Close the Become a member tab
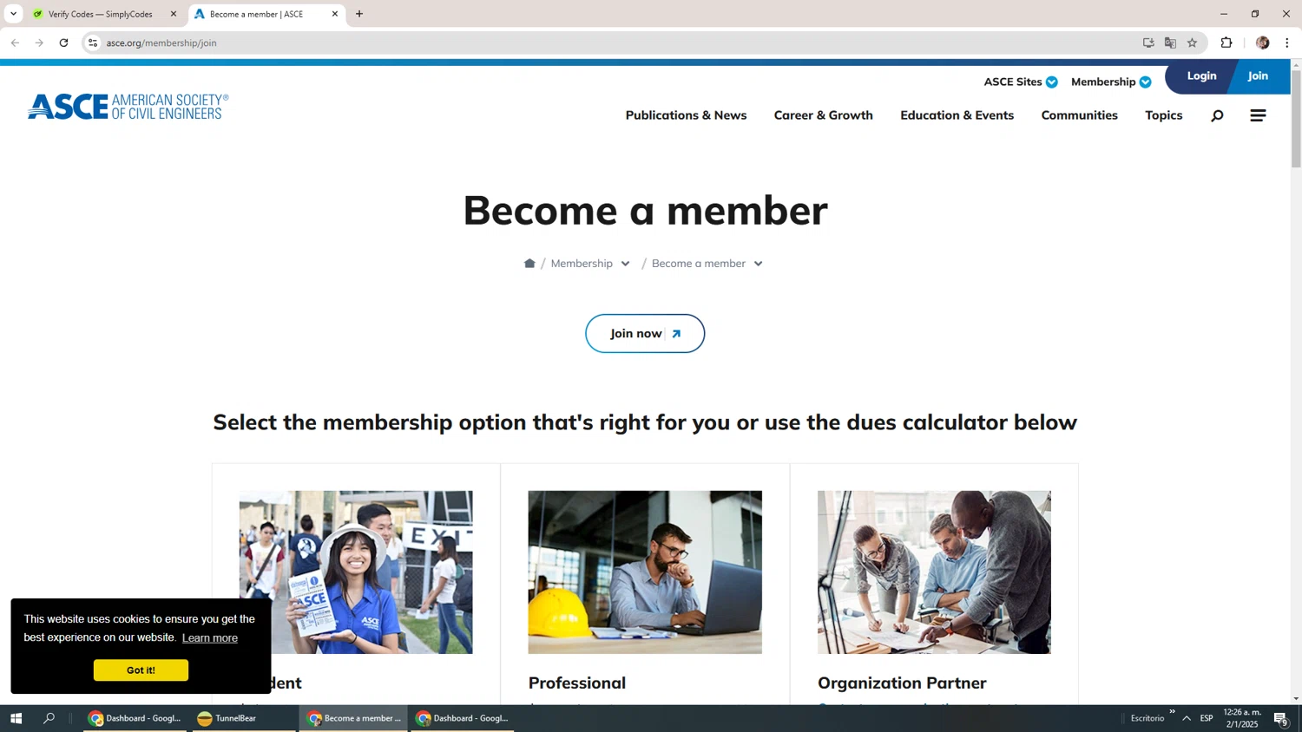The image size is (1302, 732). 335,14
